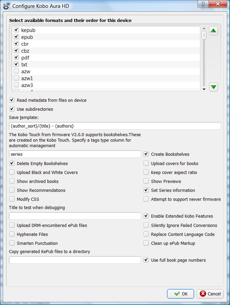The width and height of the screenshot is (230, 305).
Task: Select the kepub format text
Action: (x=28, y=30)
